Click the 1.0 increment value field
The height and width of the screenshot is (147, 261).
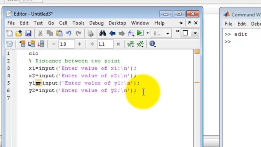(66, 44)
